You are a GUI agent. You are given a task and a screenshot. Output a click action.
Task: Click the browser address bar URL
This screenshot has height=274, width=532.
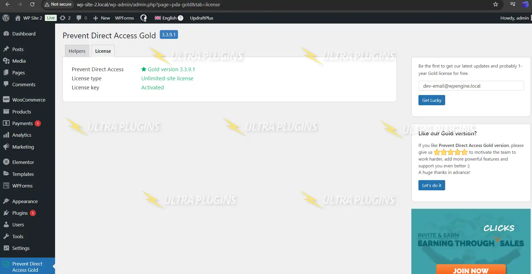(x=148, y=4)
